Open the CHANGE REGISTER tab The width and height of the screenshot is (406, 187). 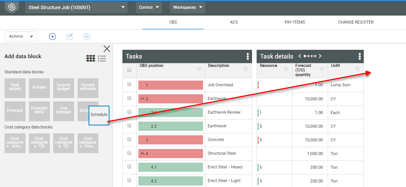click(355, 22)
